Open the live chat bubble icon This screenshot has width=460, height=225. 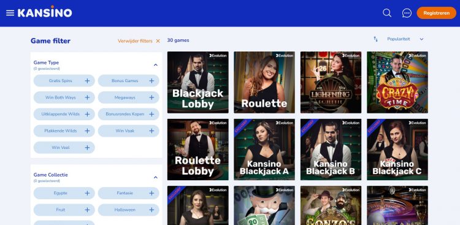(x=407, y=13)
